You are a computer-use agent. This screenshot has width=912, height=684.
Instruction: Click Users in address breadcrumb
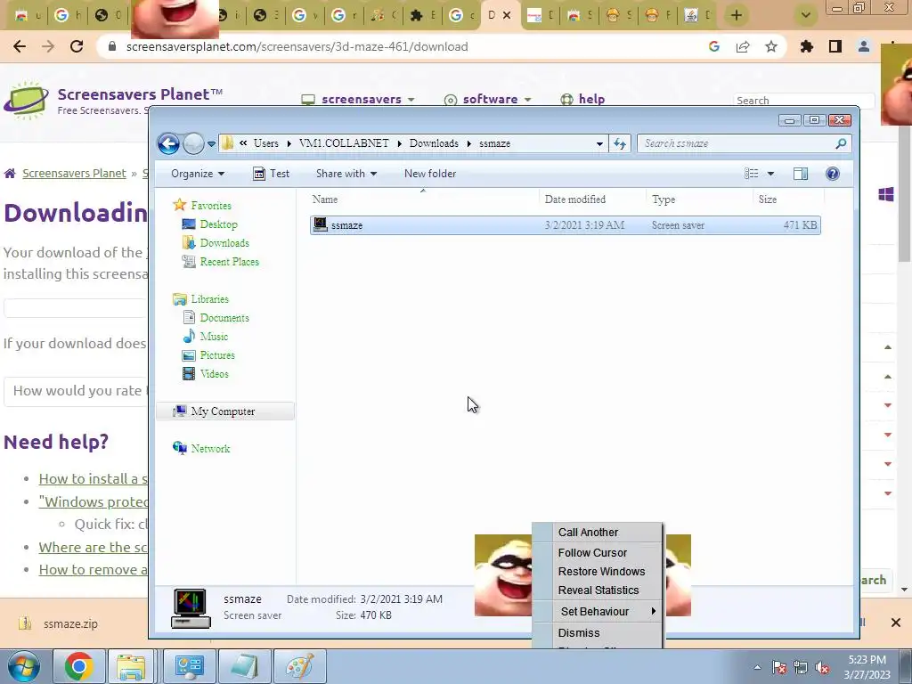265,143
